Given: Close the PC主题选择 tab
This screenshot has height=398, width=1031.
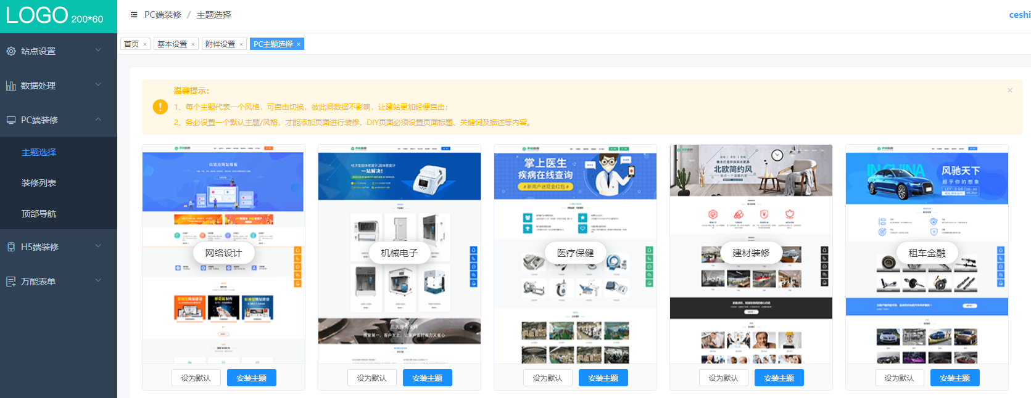Looking at the screenshot, I should (x=299, y=44).
